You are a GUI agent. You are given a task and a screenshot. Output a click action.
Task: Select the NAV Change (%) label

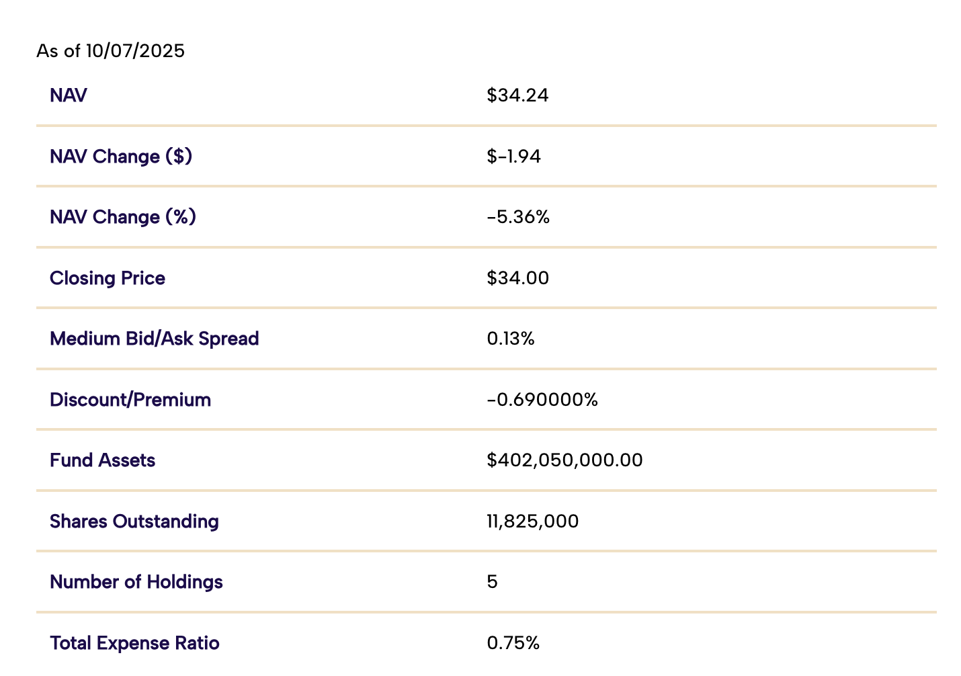click(x=123, y=217)
